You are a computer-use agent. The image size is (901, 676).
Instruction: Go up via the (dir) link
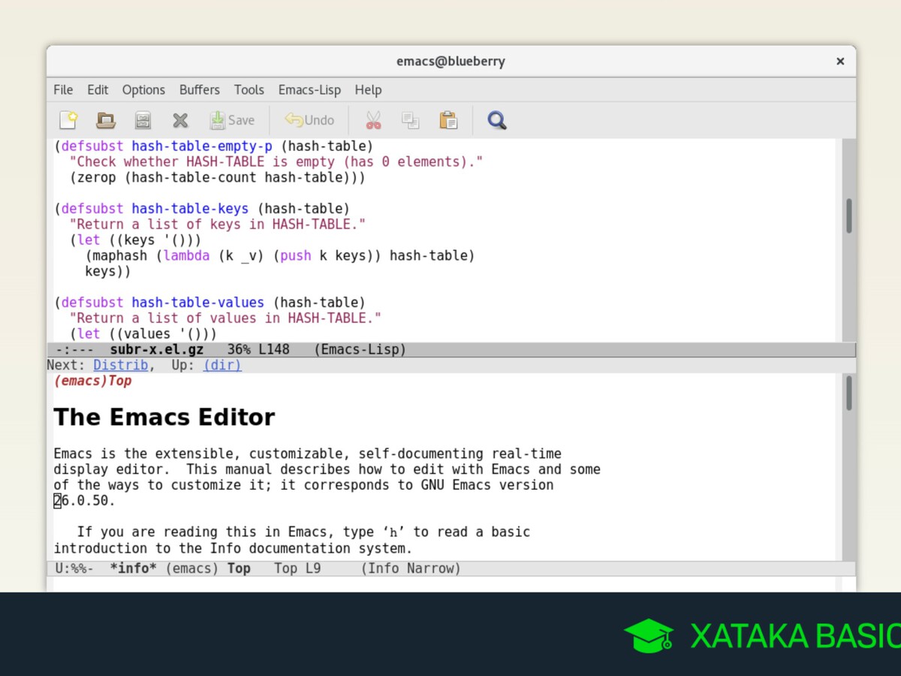222,365
